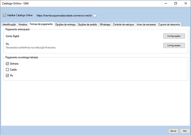Screen dimensions: 191x135
Task: Minimize the Catálogo Online window
Action: (x=166, y=3)
